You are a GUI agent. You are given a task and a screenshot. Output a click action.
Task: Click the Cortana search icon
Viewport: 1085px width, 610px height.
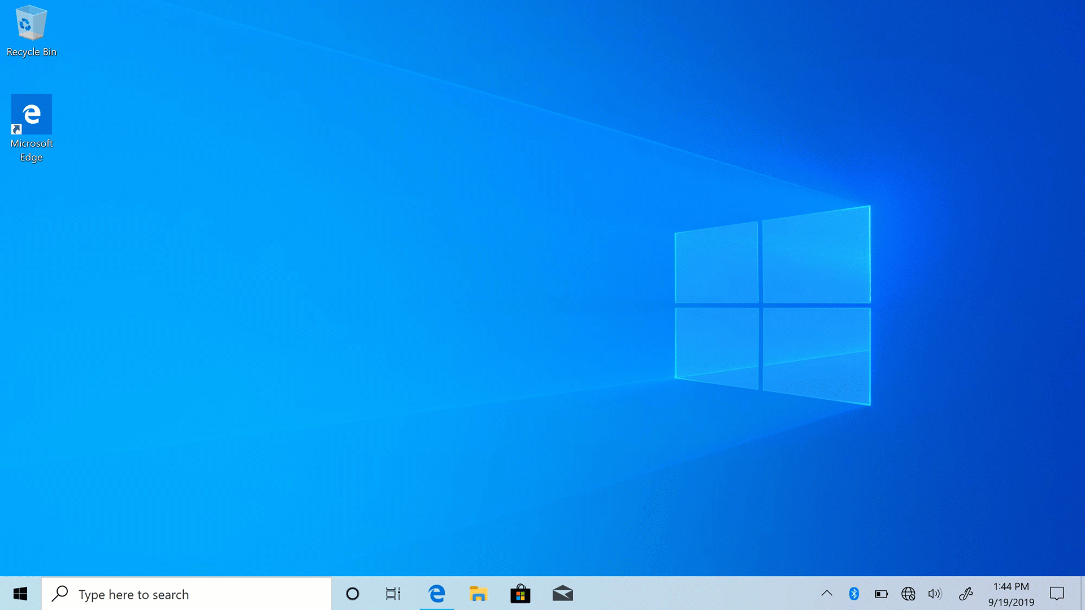[351, 594]
